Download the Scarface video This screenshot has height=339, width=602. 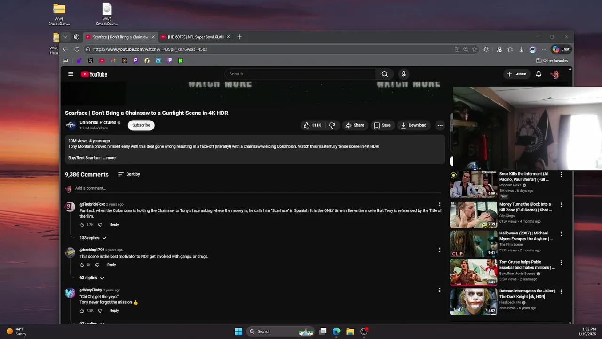[x=413, y=125]
